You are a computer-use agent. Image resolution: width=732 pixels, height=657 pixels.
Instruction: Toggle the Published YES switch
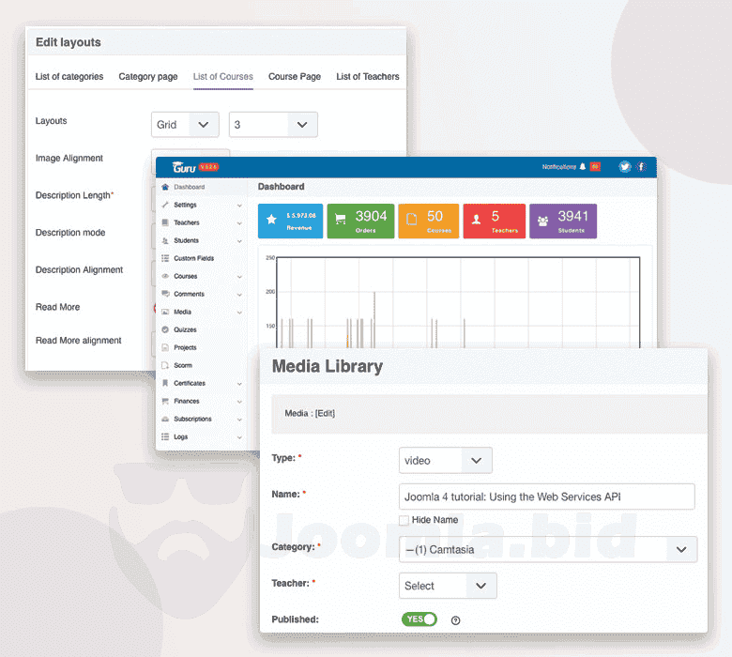(419, 619)
